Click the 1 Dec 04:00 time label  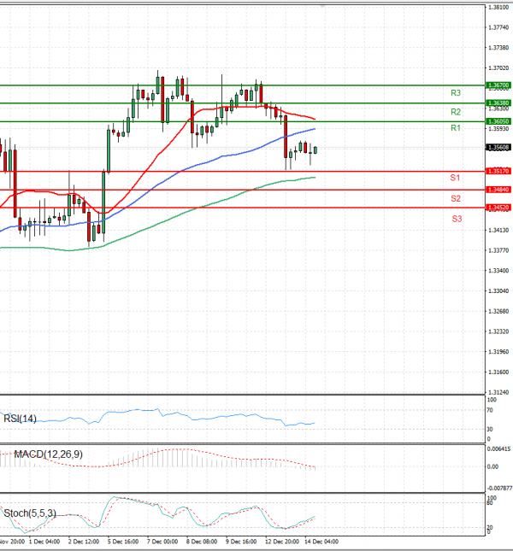point(45,542)
